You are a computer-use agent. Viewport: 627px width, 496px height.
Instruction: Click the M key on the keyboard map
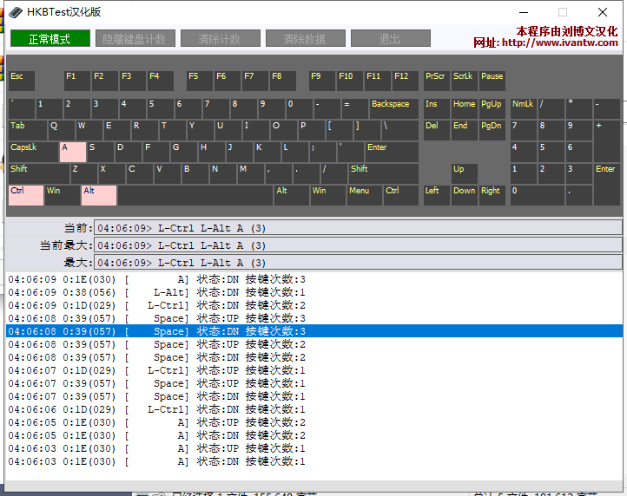tap(251, 173)
